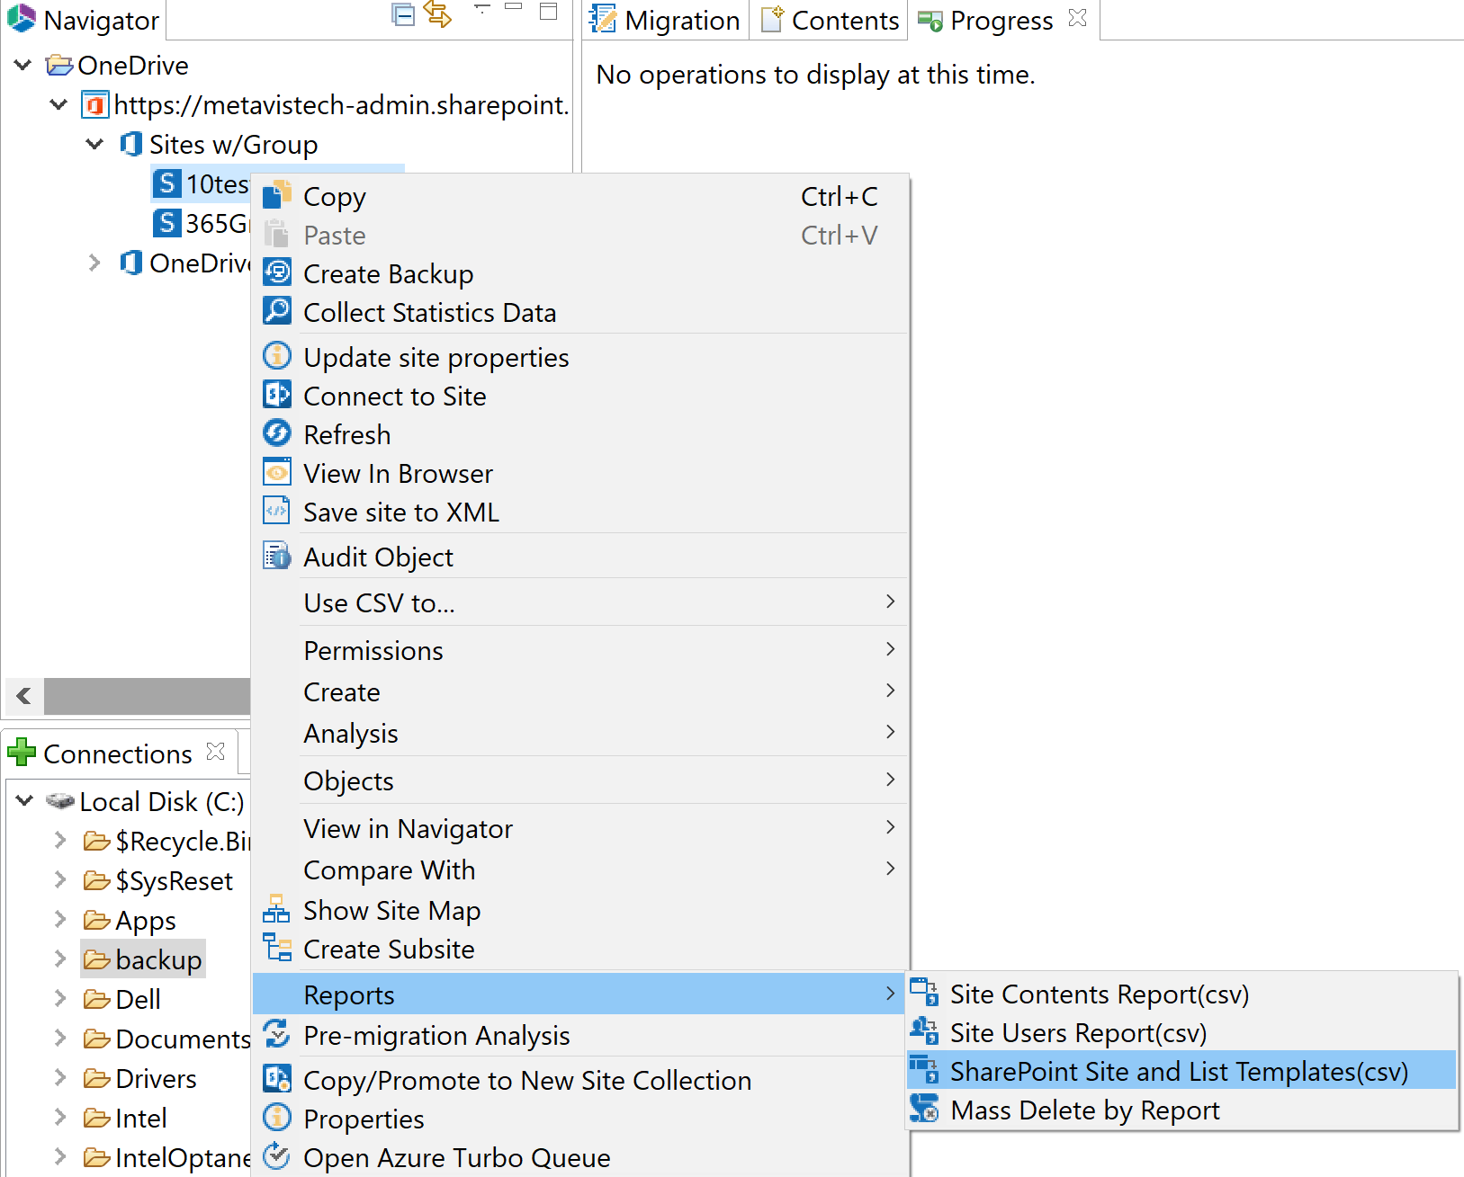1464x1177 pixels.
Task: Click the Show Site Map icon
Action: click(x=277, y=910)
